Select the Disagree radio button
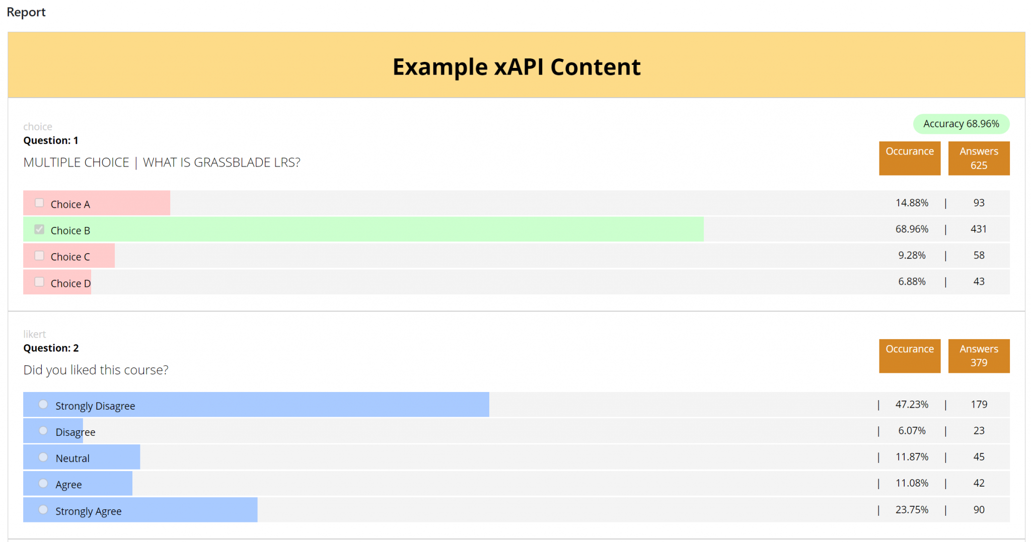This screenshot has height=542, width=1031. coord(43,430)
